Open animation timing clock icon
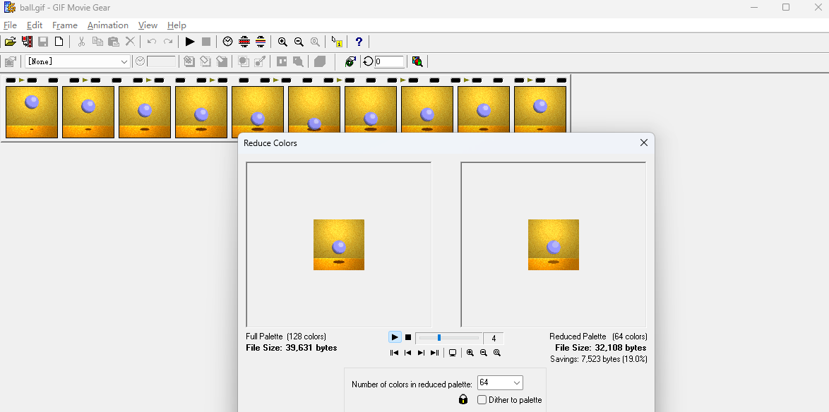The width and height of the screenshot is (829, 412). [227, 42]
